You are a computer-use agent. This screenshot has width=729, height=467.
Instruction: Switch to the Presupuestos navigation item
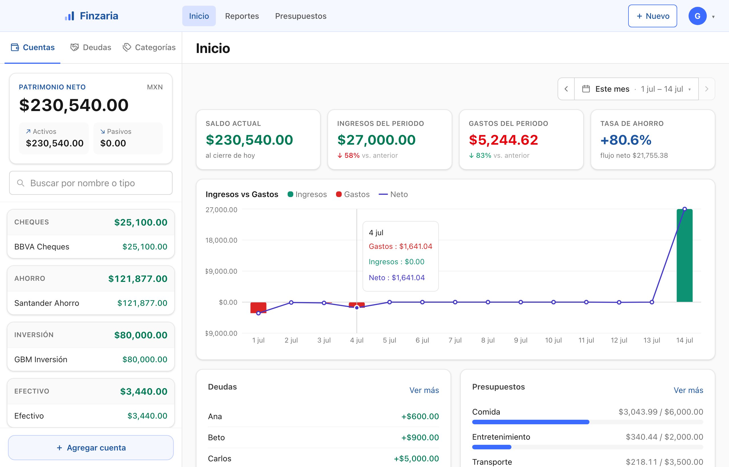pos(300,16)
